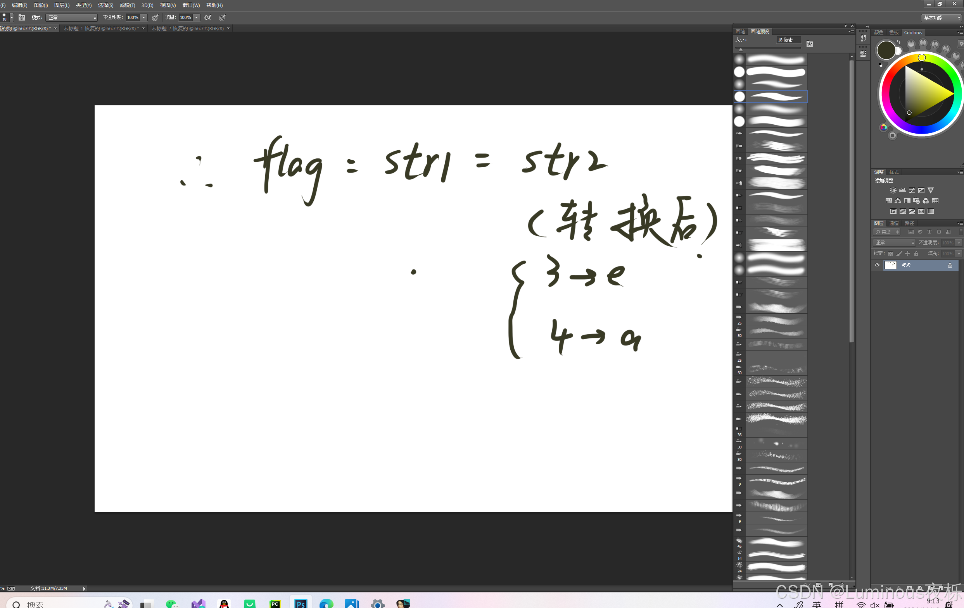
Task: Click the foreground color swatch in Coolorus
Action: [x=886, y=50]
